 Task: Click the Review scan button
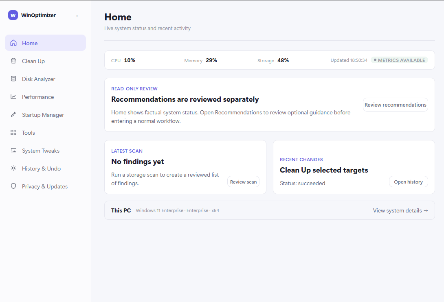(243, 182)
